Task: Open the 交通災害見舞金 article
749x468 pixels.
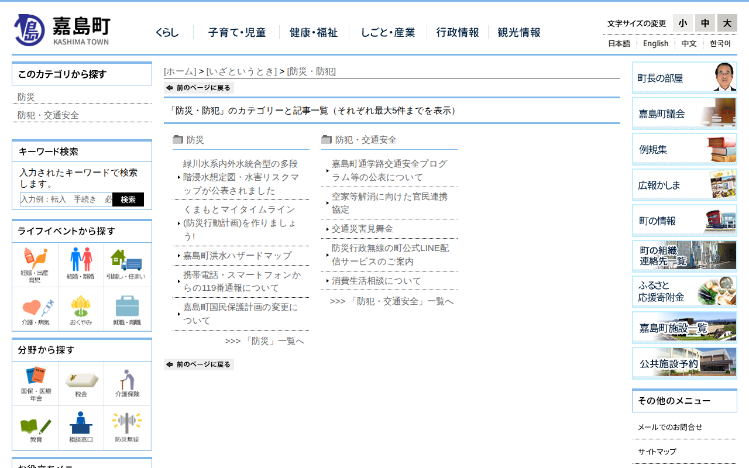Action: tap(362, 229)
